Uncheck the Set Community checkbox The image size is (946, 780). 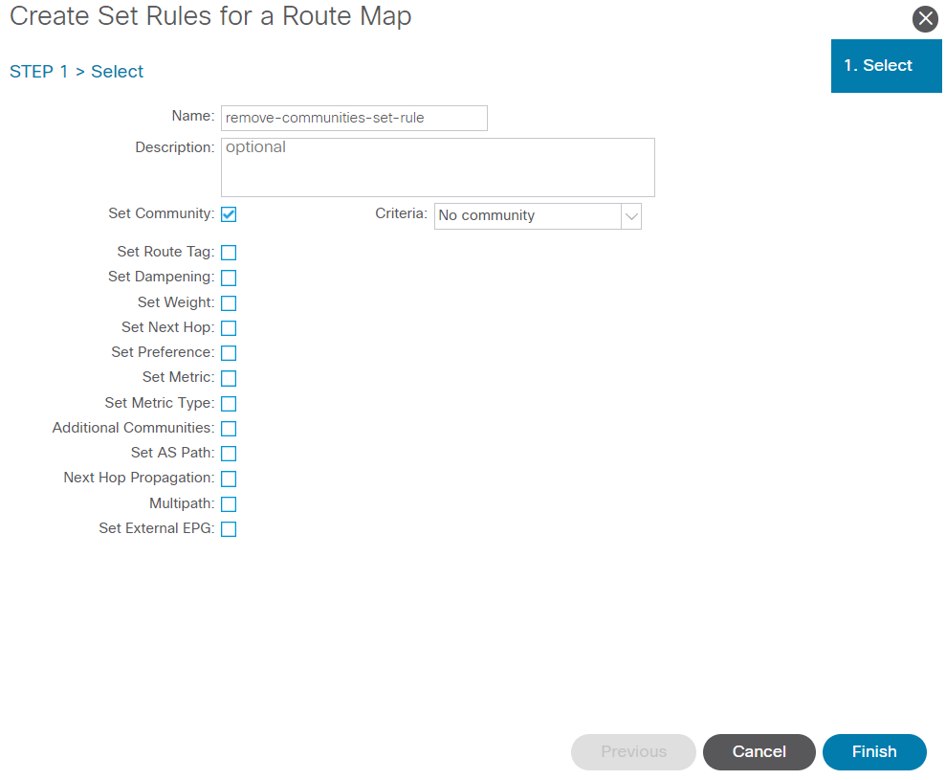[229, 214]
